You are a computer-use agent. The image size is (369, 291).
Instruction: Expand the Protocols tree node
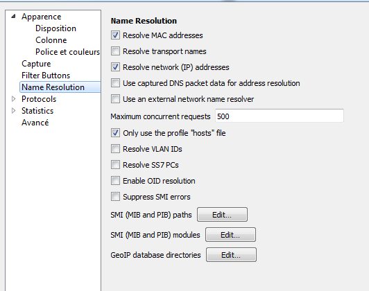tap(14, 99)
